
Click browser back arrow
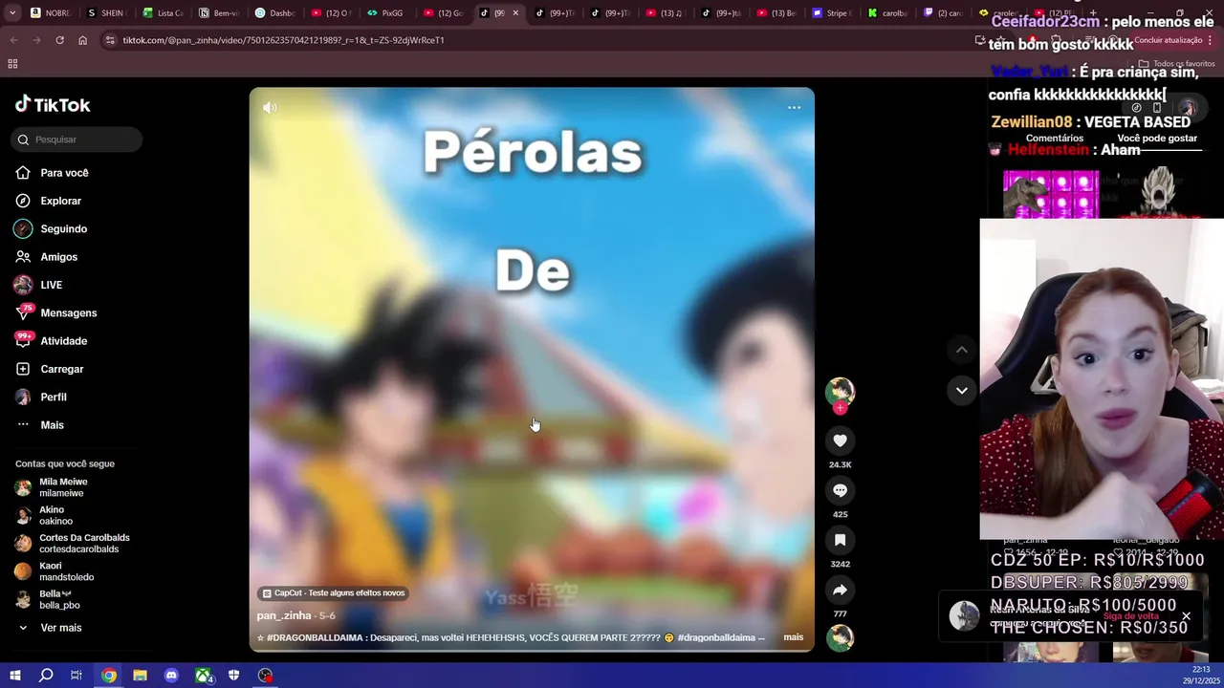coord(13,40)
